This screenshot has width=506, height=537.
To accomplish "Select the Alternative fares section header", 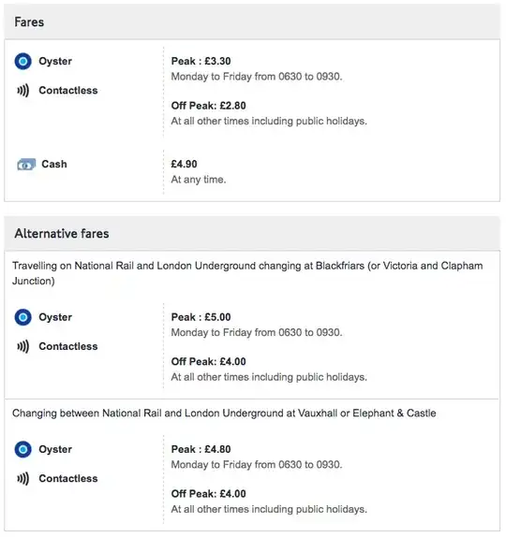I will 252,234.
